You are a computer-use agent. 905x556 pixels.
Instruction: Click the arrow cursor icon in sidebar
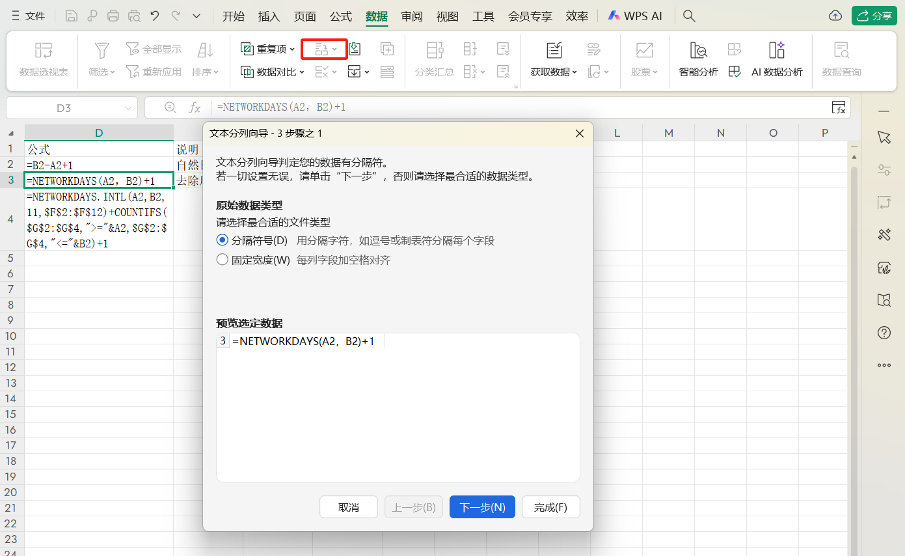(884, 137)
